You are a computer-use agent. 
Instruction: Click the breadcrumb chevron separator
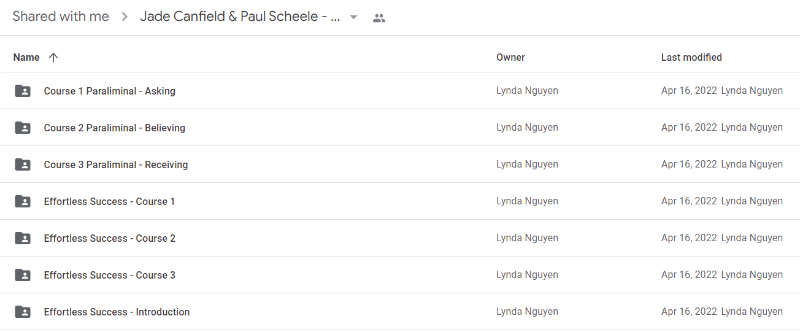[x=125, y=17]
